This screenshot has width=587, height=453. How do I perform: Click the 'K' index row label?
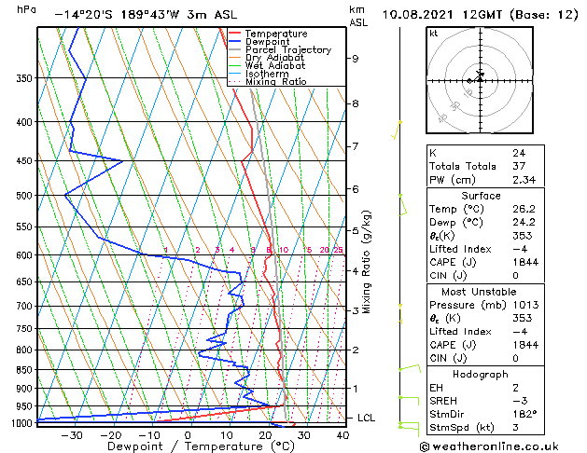[x=433, y=153]
